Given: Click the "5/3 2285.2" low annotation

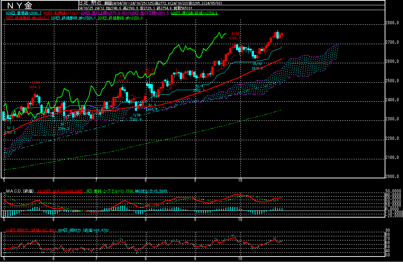Looking at the screenshot, I should (10, 130).
